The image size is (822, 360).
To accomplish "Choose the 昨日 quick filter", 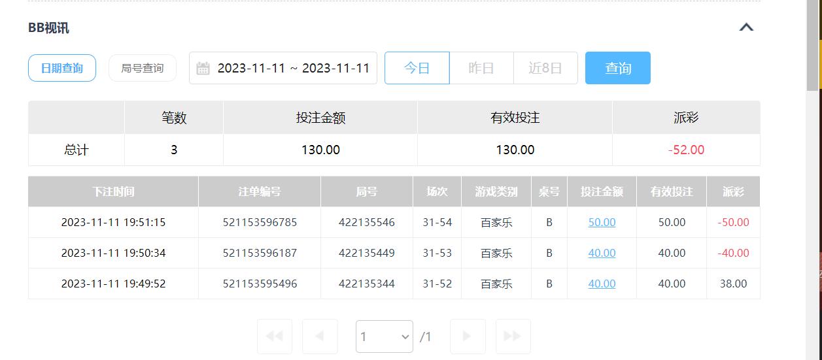I will coord(481,68).
